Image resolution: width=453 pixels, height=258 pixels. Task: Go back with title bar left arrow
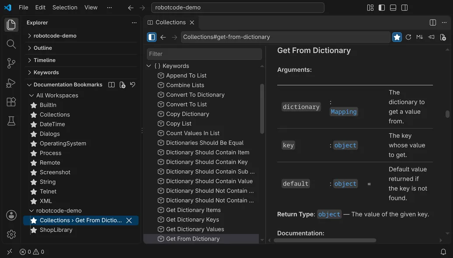point(131,8)
